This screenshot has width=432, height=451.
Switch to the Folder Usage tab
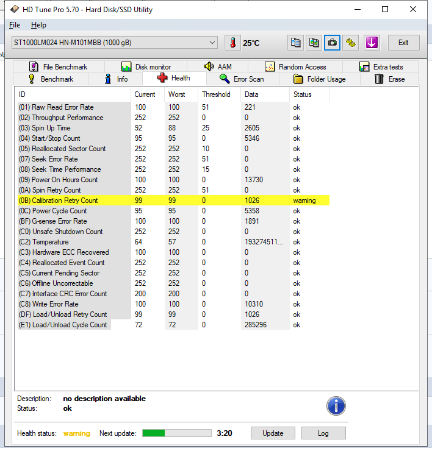tap(320, 79)
